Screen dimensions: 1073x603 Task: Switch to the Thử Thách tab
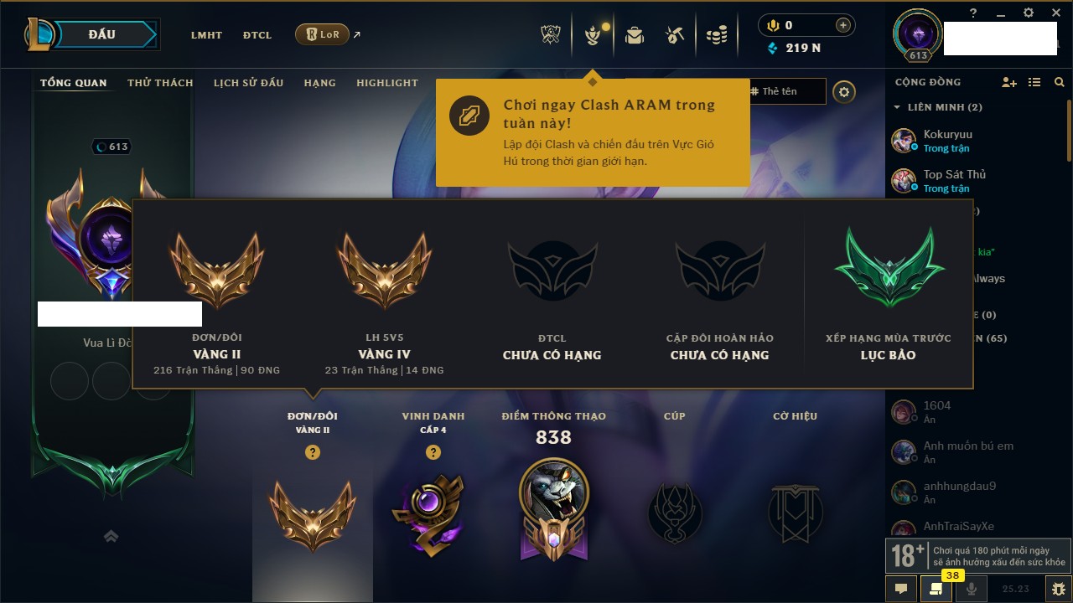pyautogui.click(x=160, y=83)
